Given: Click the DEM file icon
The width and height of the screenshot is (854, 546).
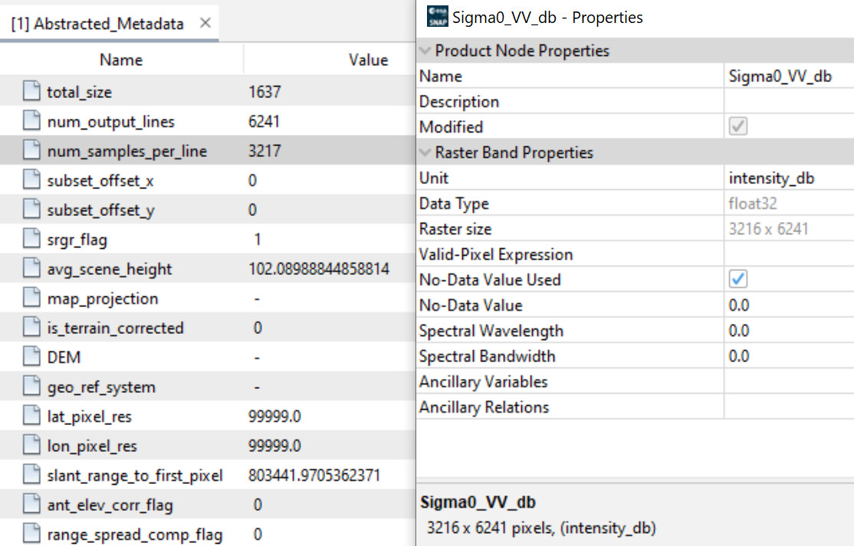Looking at the screenshot, I should pyautogui.click(x=31, y=356).
